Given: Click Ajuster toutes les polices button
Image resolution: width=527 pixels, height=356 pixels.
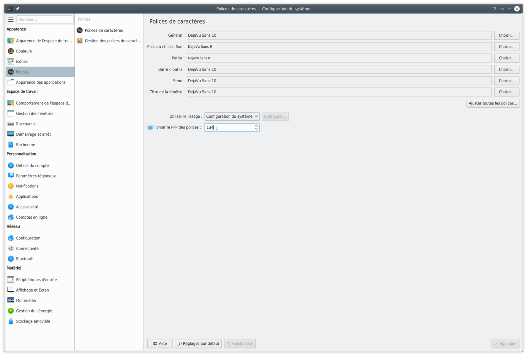Looking at the screenshot, I should coord(493,103).
